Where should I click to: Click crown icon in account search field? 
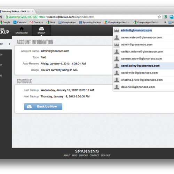[117, 31]
